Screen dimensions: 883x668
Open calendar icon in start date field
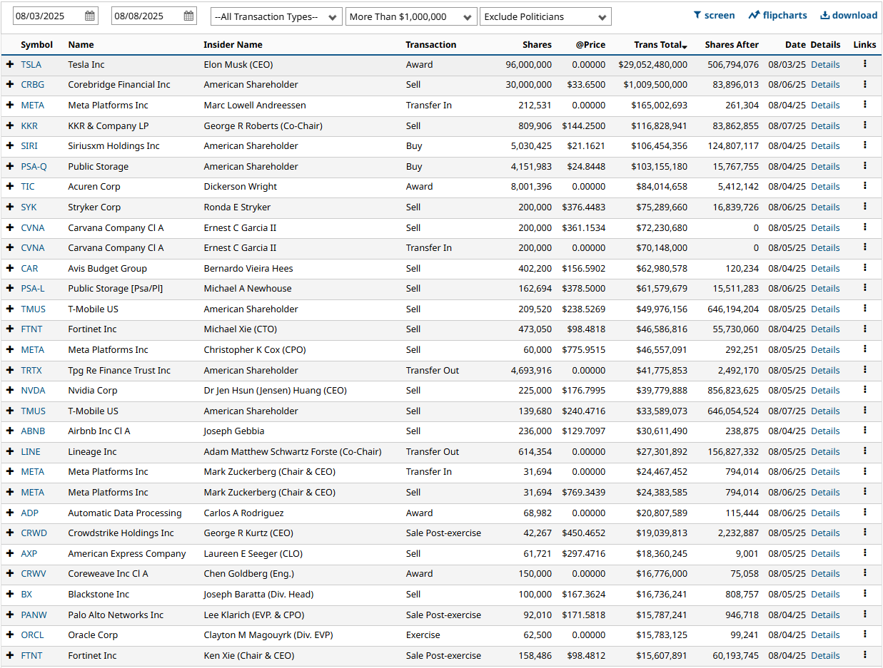(89, 16)
